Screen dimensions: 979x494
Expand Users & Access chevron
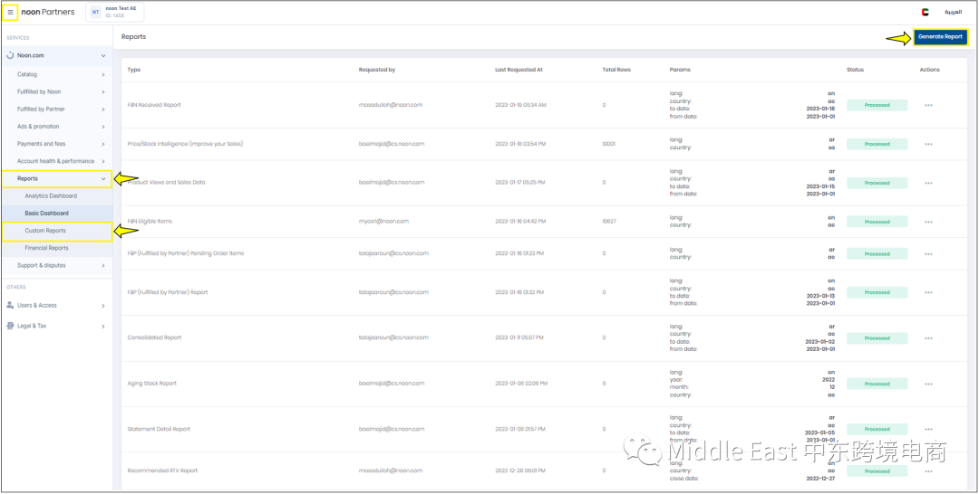[x=103, y=306]
